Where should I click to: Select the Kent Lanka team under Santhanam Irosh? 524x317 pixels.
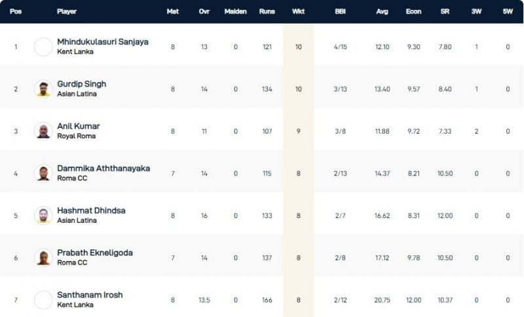tap(75, 305)
